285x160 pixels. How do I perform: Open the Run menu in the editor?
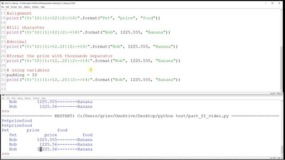[x=20, y=7]
